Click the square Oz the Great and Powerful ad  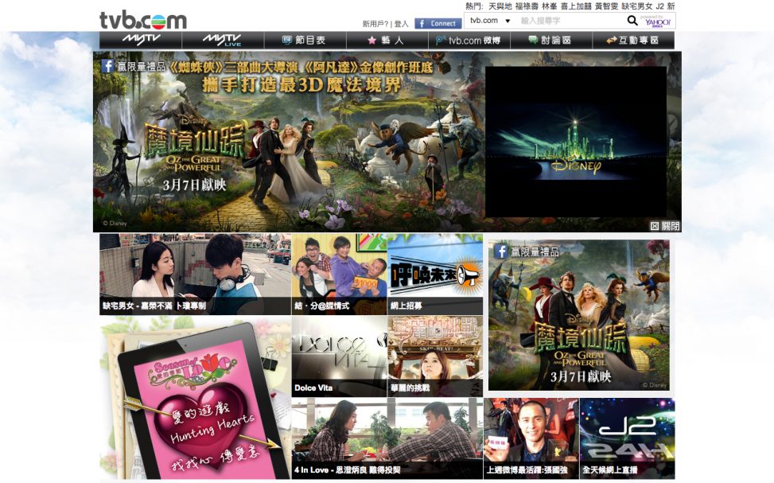click(579, 315)
